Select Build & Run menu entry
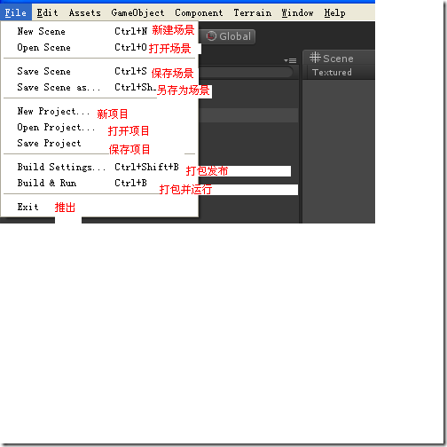The height and width of the screenshot is (447, 447). (99, 183)
